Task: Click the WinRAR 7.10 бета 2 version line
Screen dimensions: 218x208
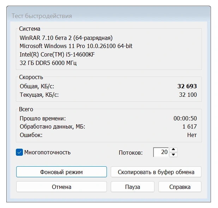Action: 66,38
